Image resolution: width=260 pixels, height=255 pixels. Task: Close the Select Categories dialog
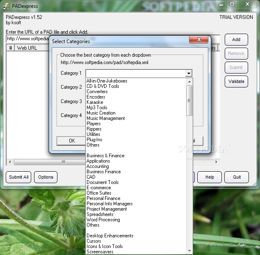(198, 39)
